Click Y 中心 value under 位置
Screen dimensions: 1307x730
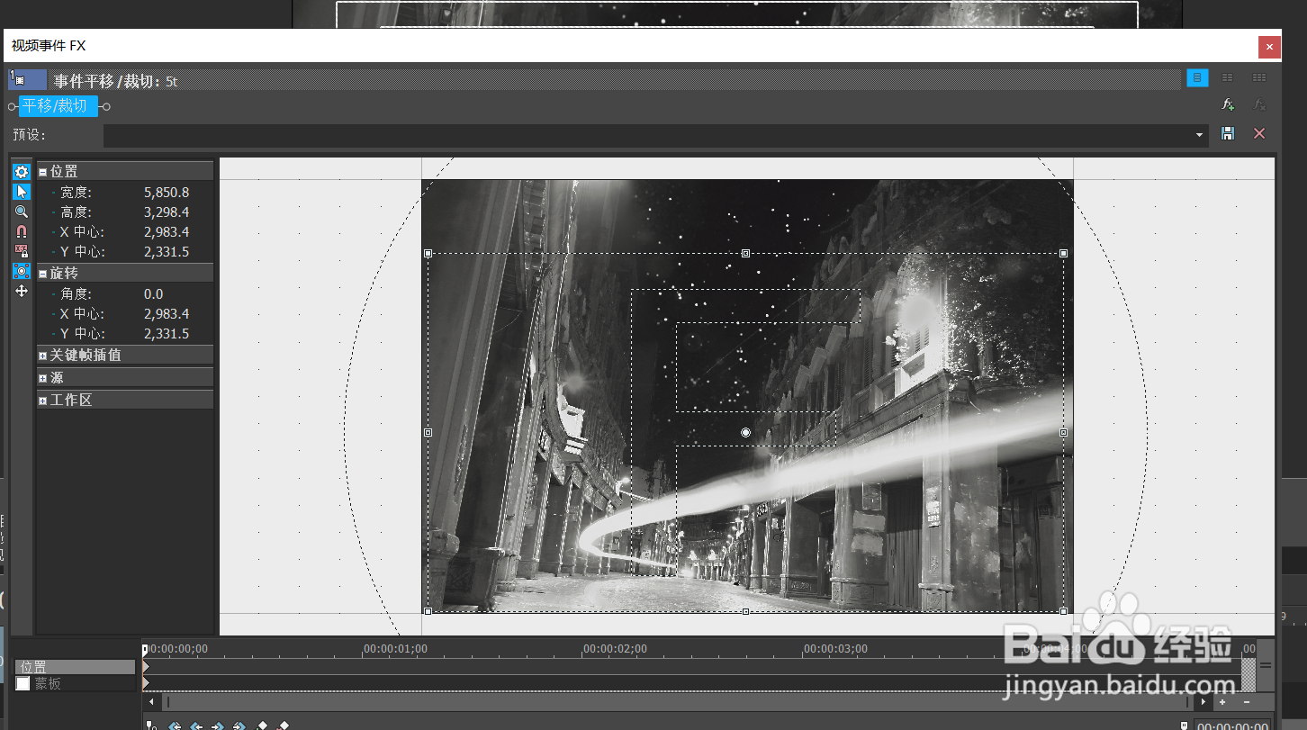pos(167,252)
